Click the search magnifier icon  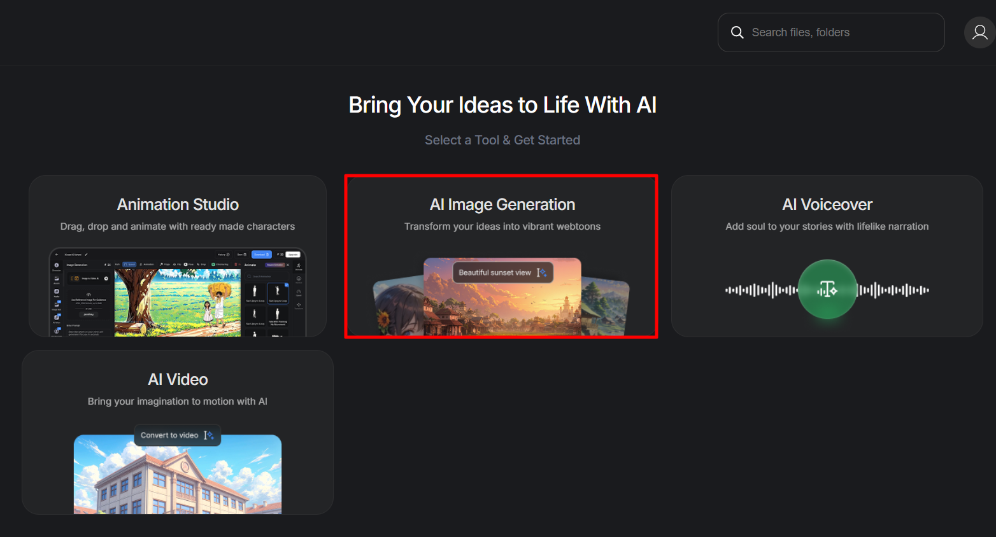click(x=737, y=32)
